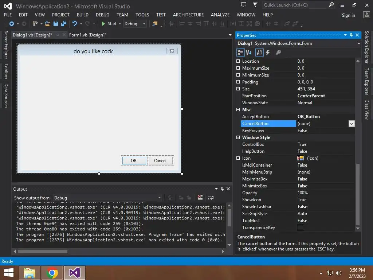Click the OK button on the dialog form
This screenshot has height=280, width=373.
134,160
